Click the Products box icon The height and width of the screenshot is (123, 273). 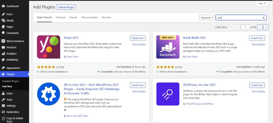click(x=3, y=47)
